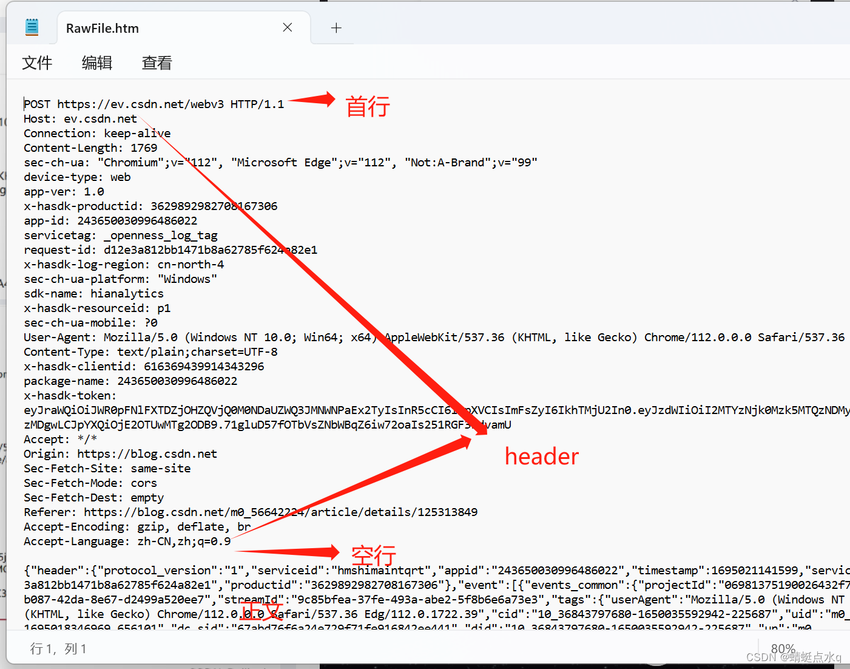
Task: Click the Accept-Encoding: gzip, deflate, br line
Action: click(x=137, y=526)
